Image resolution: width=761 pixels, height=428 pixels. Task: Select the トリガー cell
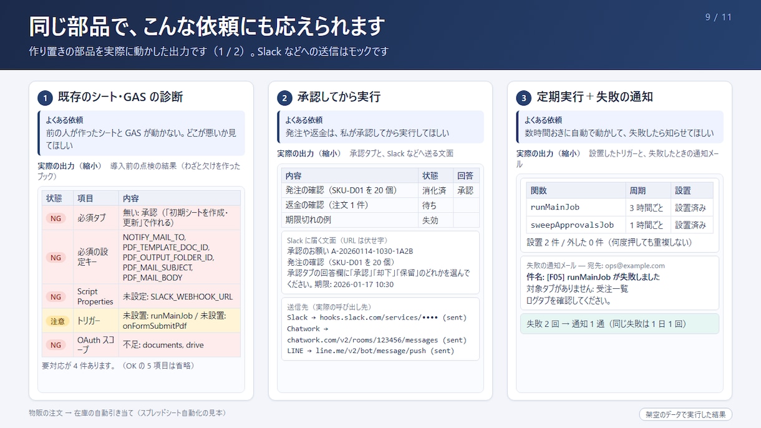click(x=96, y=321)
